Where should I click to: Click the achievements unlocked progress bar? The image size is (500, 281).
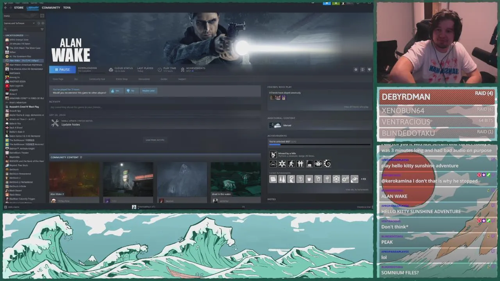(x=320, y=144)
